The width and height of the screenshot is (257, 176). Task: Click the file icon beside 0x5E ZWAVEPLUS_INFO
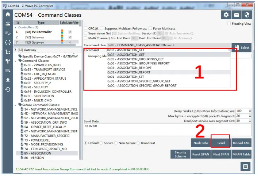pos(22,65)
